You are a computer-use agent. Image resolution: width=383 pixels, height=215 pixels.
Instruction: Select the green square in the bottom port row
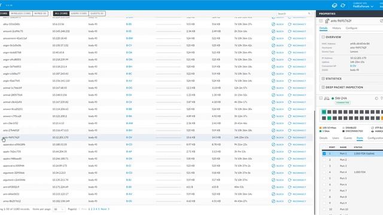(x=329, y=118)
